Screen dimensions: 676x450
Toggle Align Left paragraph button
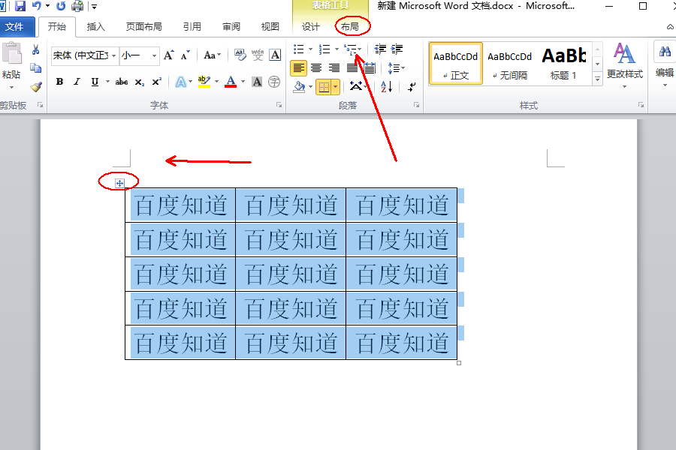pyautogui.click(x=298, y=68)
